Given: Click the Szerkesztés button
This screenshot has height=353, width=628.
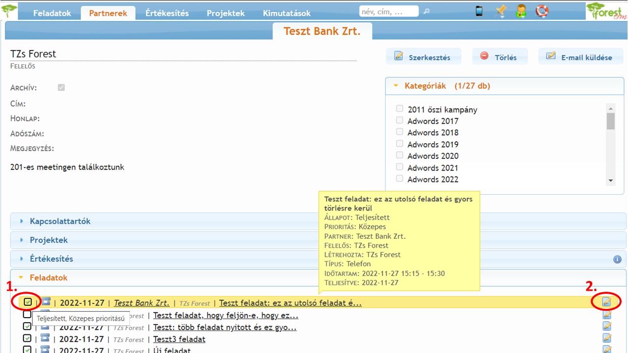Looking at the screenshot, I should [x=423, y=57].
